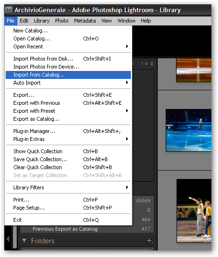Viewport: 218px width, 257px height.
Task: Adjust the 1:4 zoom ratio stepper arrows
Action: coord(152,64)
